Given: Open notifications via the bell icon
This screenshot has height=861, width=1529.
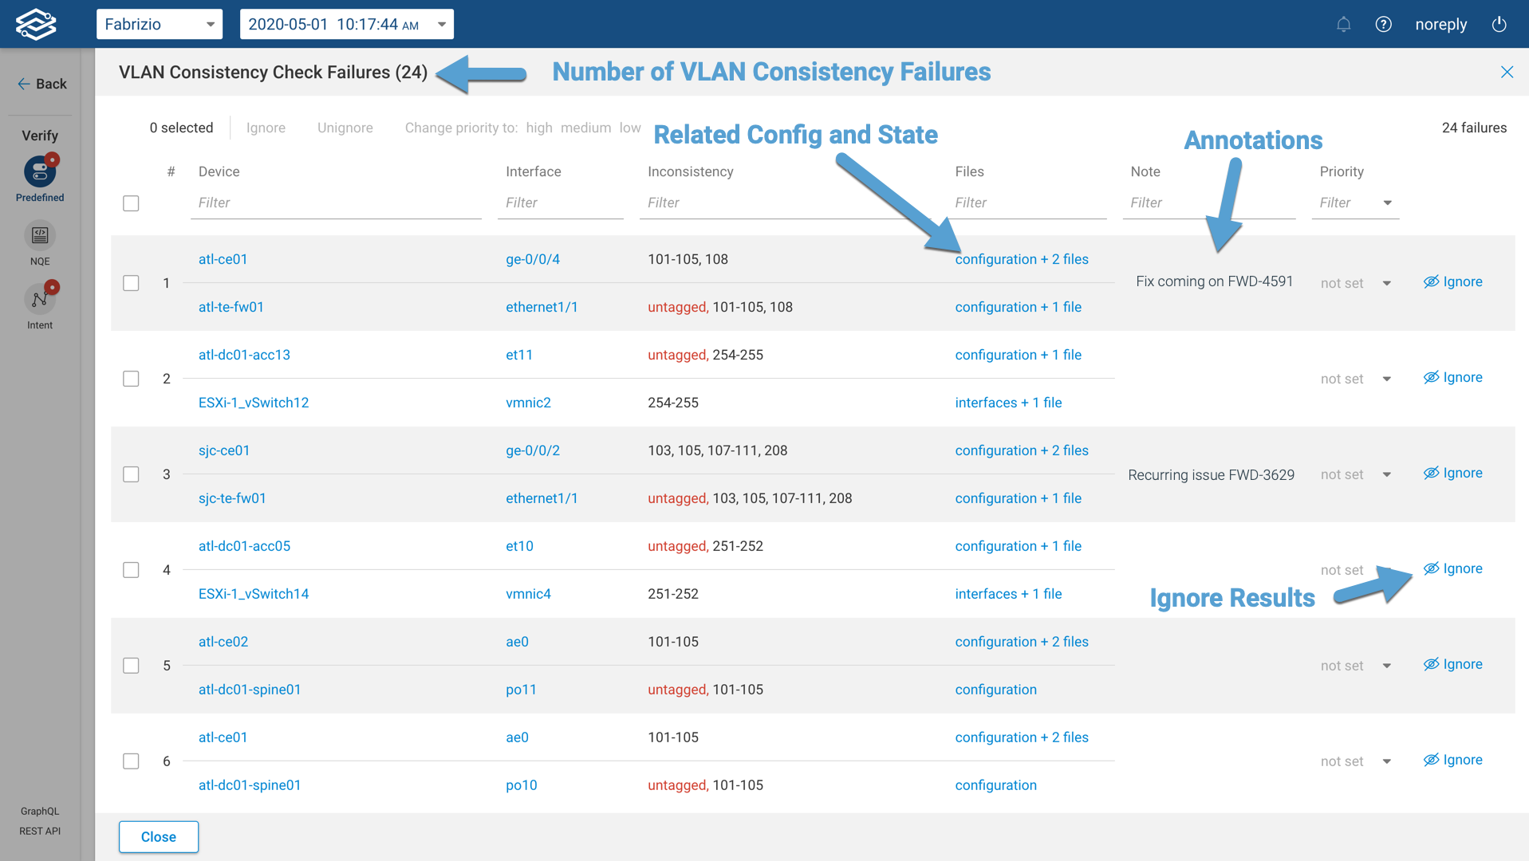Looking at the screenshot, I should 1343,24.
